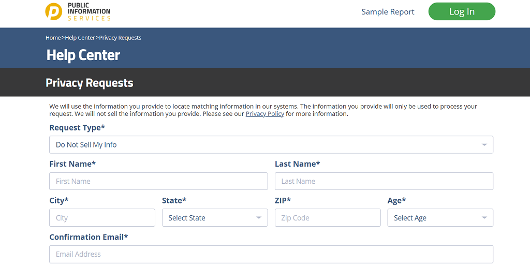The height and width of the screenshot is (265, 530).
Task: Click the Public Information Services logo icon
Action: click(54, 11)
